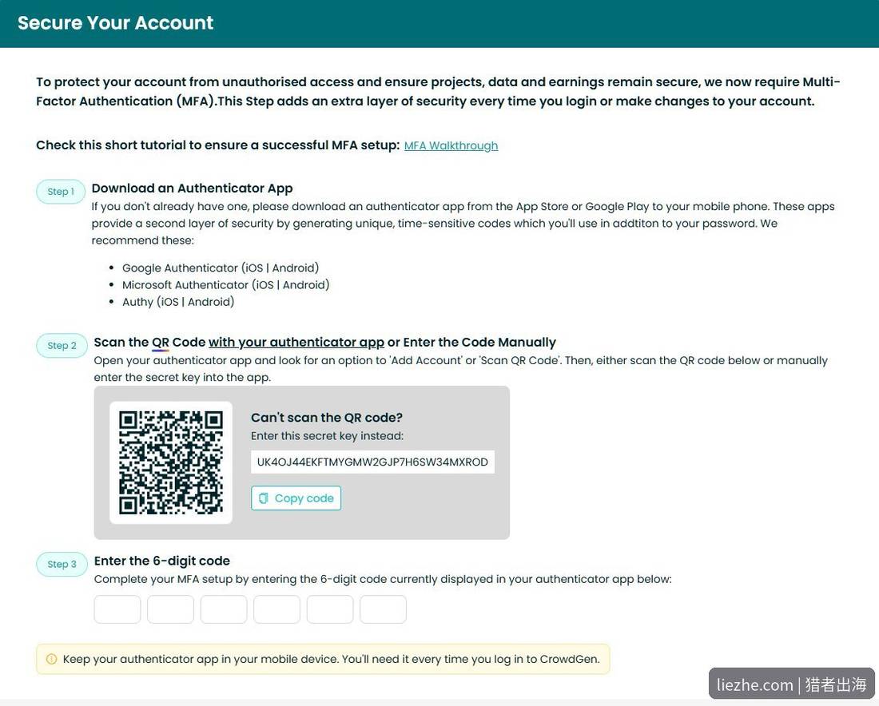Select the secret key text field
The width and height of the screenshot is (879, 706).
pos(373,462)
